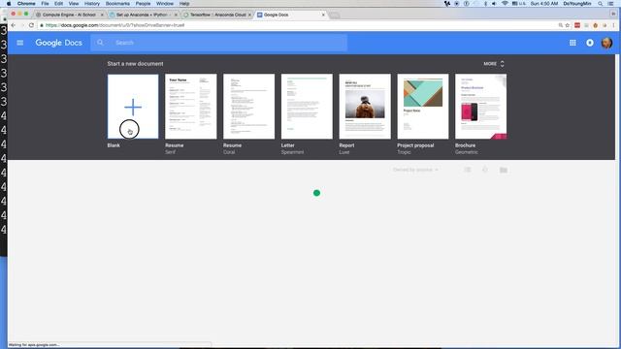This screenshot has width=621, height=349.
Task: Create a Blank new document
Action: tap(133, 107)
